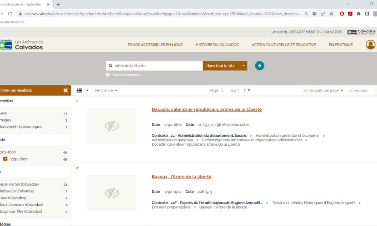Filter by Saint-Hymer (Calvados) location
This screenshot has height=226, width=377.
[x=19, y=184]
